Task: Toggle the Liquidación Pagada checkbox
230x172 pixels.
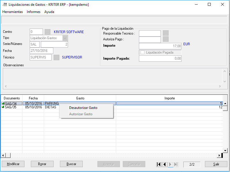Action: (x=142, y=52)
